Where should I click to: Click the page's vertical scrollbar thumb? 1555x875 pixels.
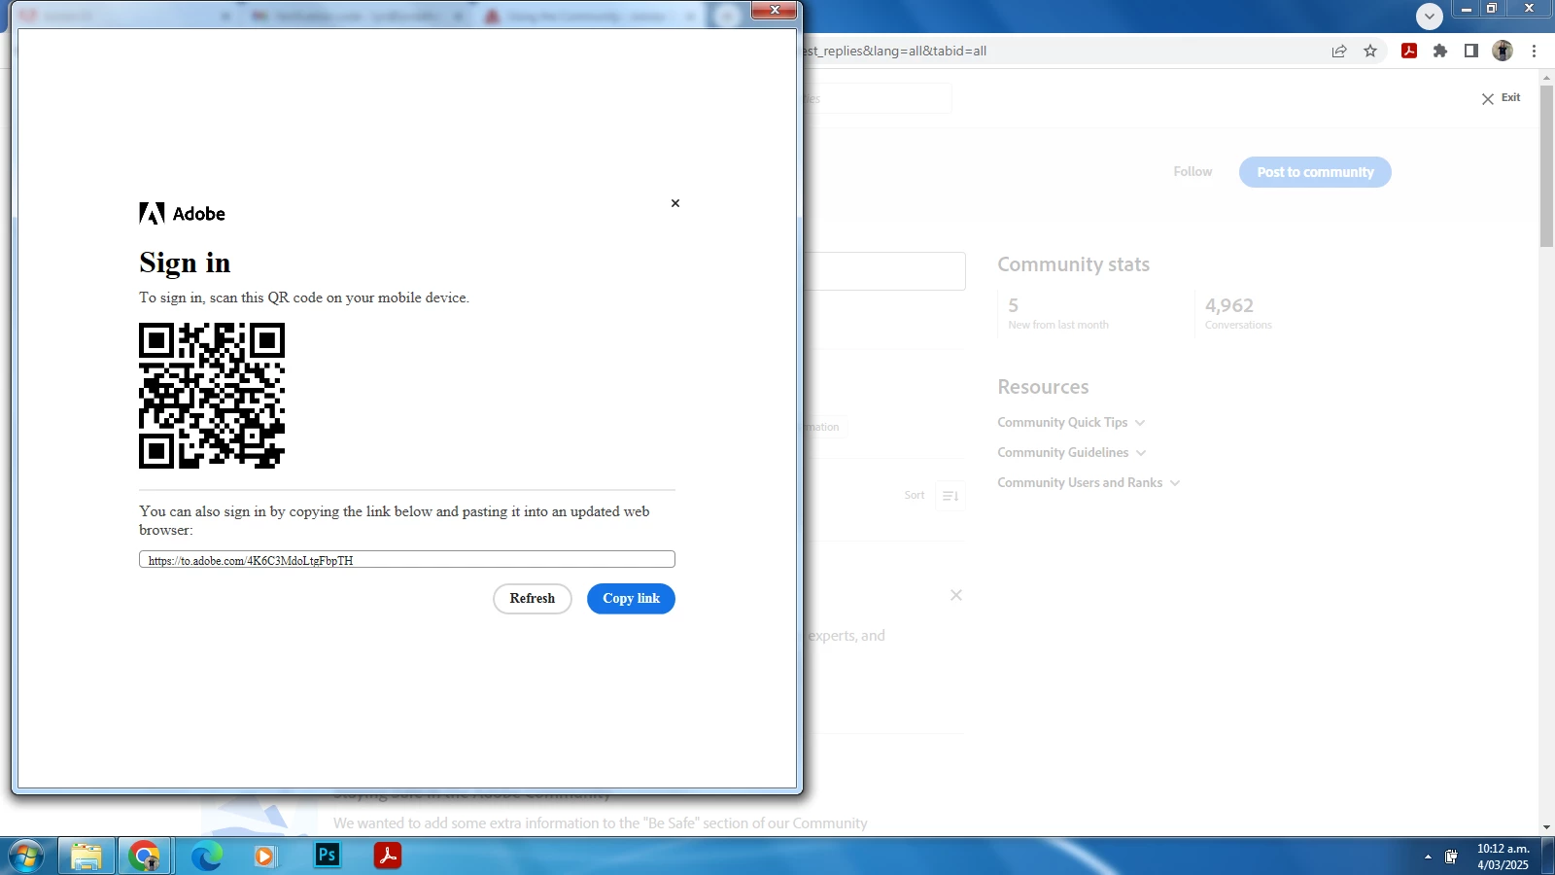(1547, 165)
